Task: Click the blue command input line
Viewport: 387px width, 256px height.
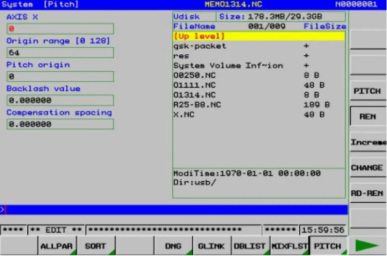Action: pyautogui.click(x=174, y=210)
